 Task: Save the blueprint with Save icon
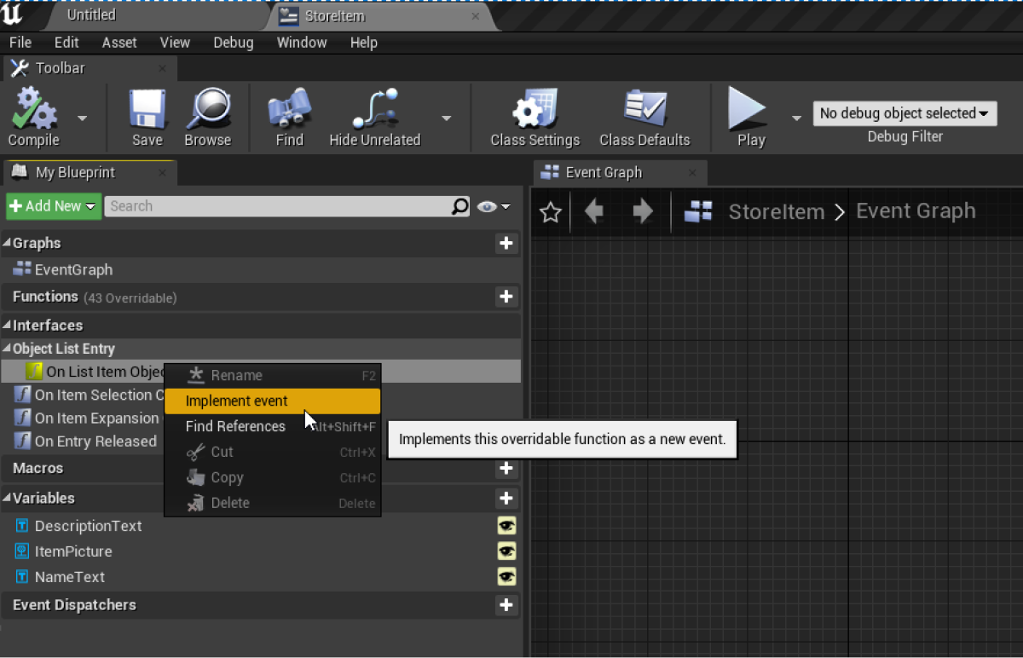click(x=147, y=111)
